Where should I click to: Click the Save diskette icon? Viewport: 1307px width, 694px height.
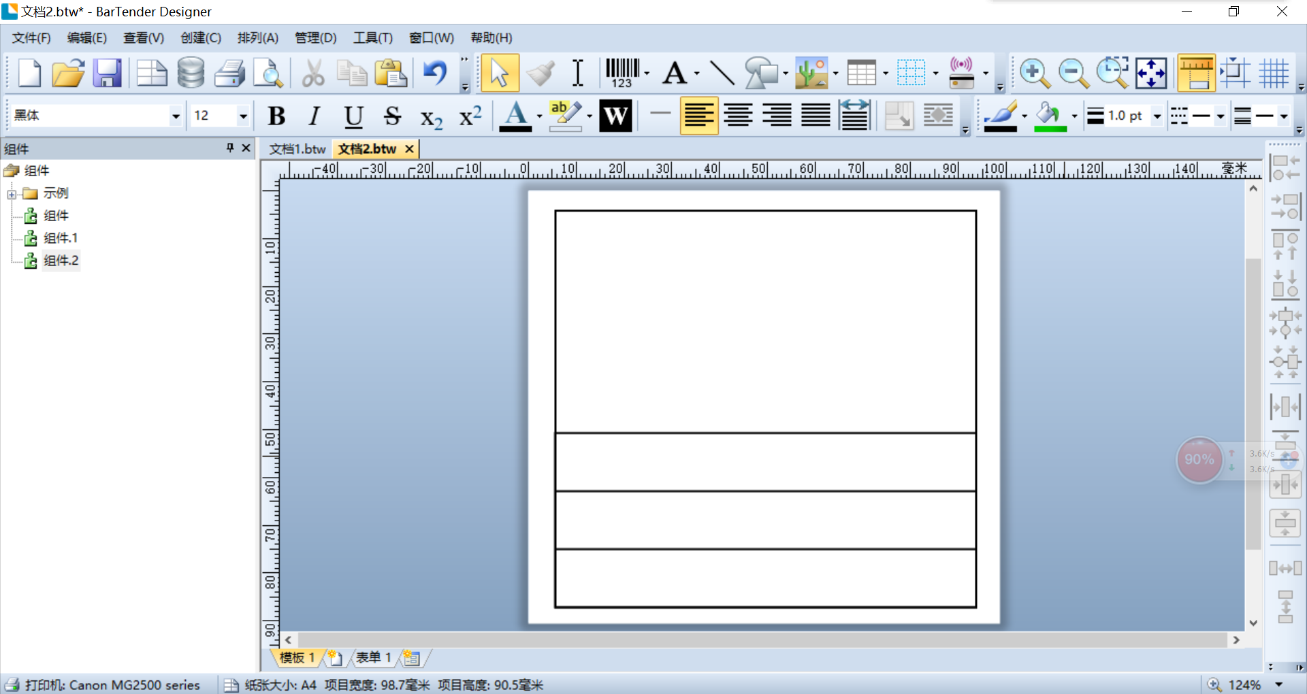tap(107, 73)
